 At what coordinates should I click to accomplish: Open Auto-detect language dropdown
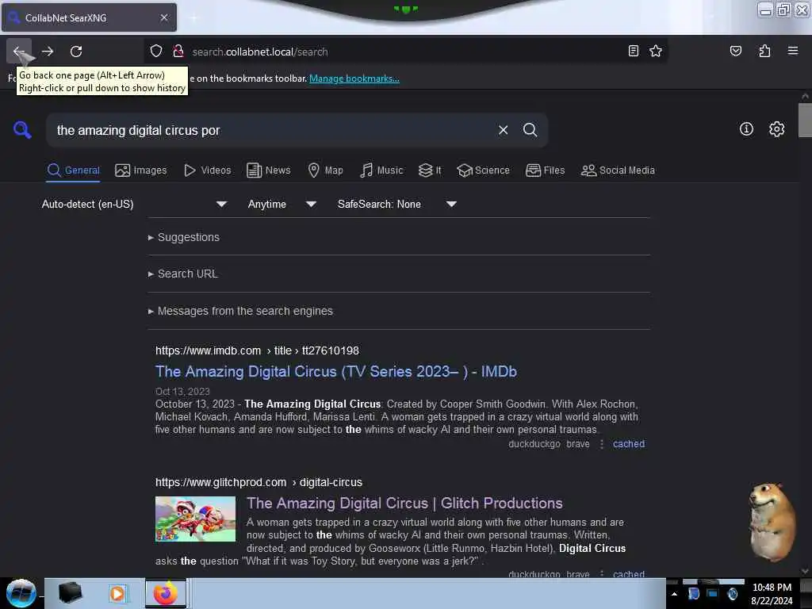click(134, 204)
